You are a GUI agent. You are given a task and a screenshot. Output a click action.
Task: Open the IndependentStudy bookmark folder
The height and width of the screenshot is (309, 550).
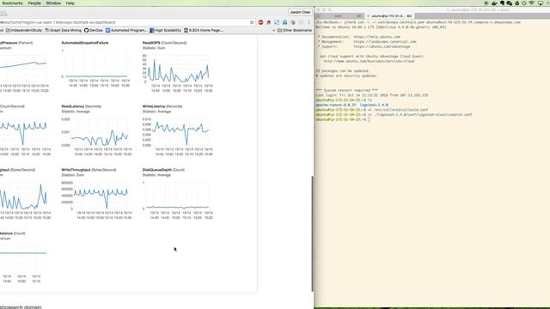[24, 31]
